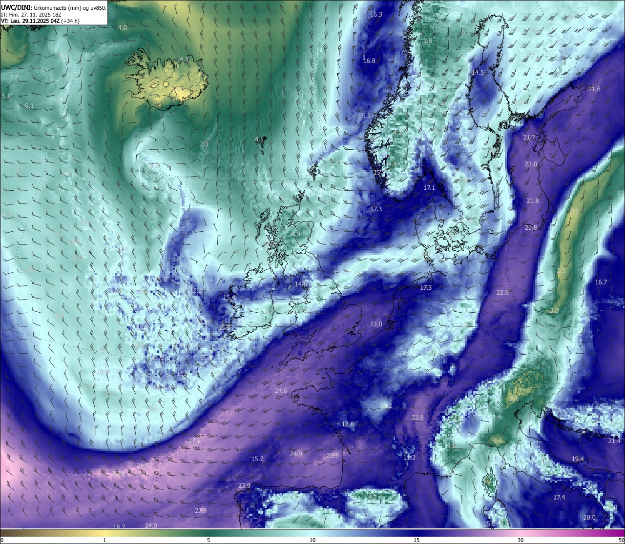Click the 21.4 value label
Viewport: 625px width, 544px height.
[614, 441]
